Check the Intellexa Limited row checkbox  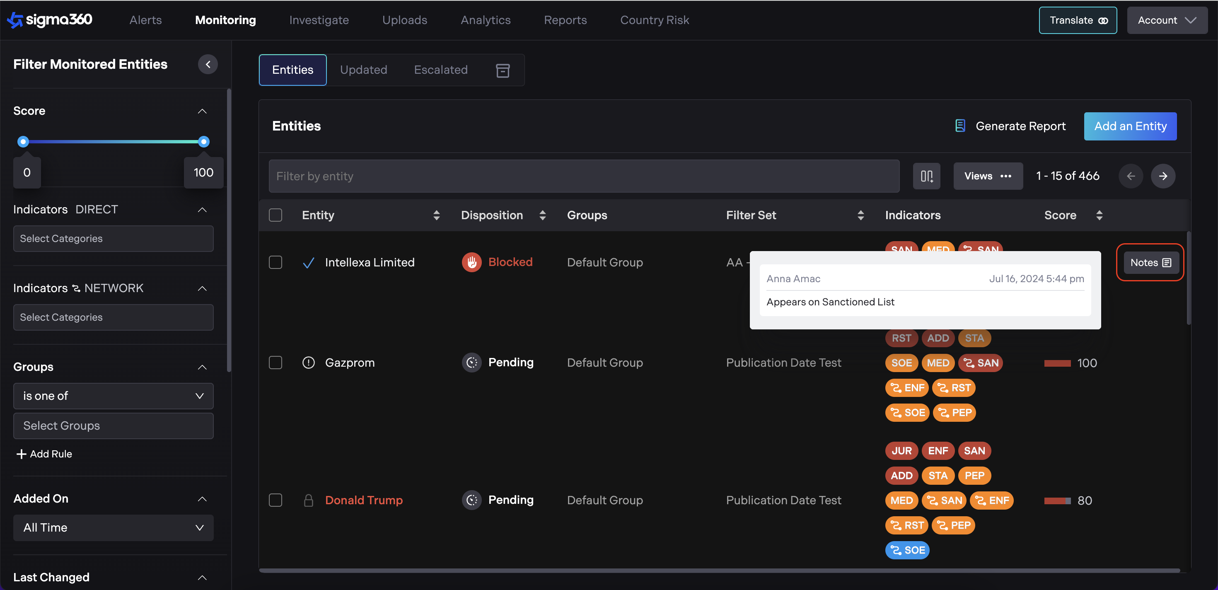(x=275, y=262)
